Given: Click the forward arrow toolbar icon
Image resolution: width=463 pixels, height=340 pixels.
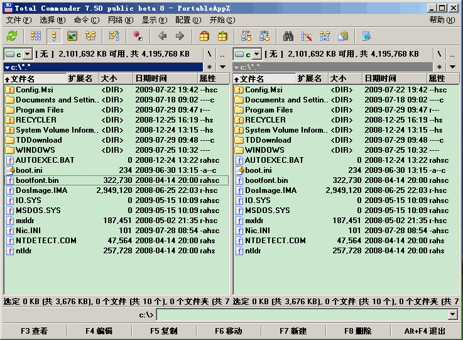Looking at the screenshot, I should 180,36.
